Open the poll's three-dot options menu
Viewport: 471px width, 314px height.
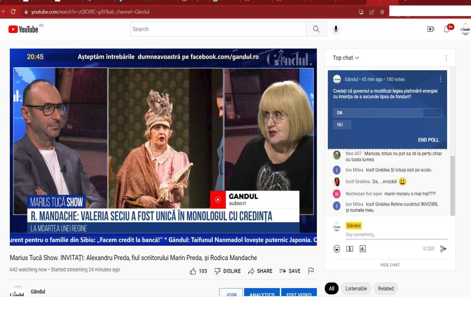[440, 79]
